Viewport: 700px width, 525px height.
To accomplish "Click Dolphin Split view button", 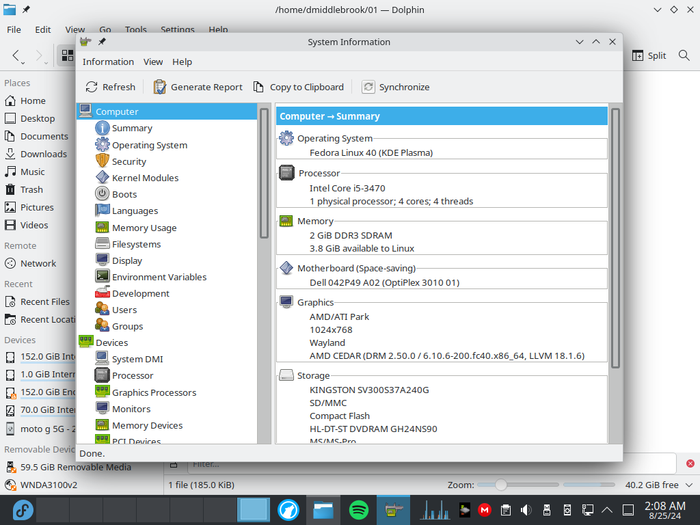I will 649,55.
